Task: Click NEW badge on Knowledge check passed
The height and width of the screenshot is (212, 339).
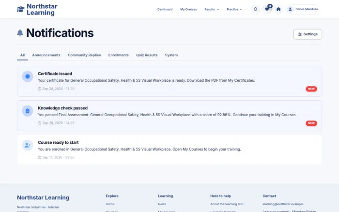Action: (311, 123)
